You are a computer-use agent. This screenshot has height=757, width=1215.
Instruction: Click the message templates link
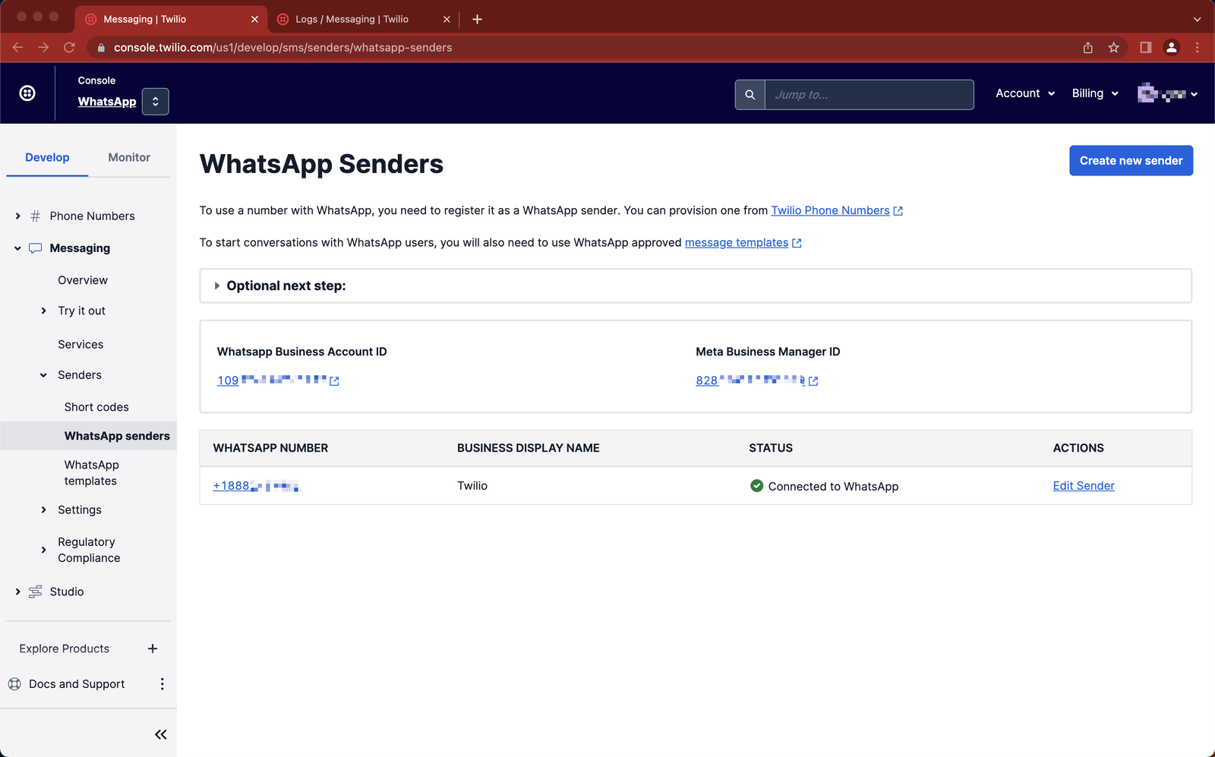(x=736, y=242)
